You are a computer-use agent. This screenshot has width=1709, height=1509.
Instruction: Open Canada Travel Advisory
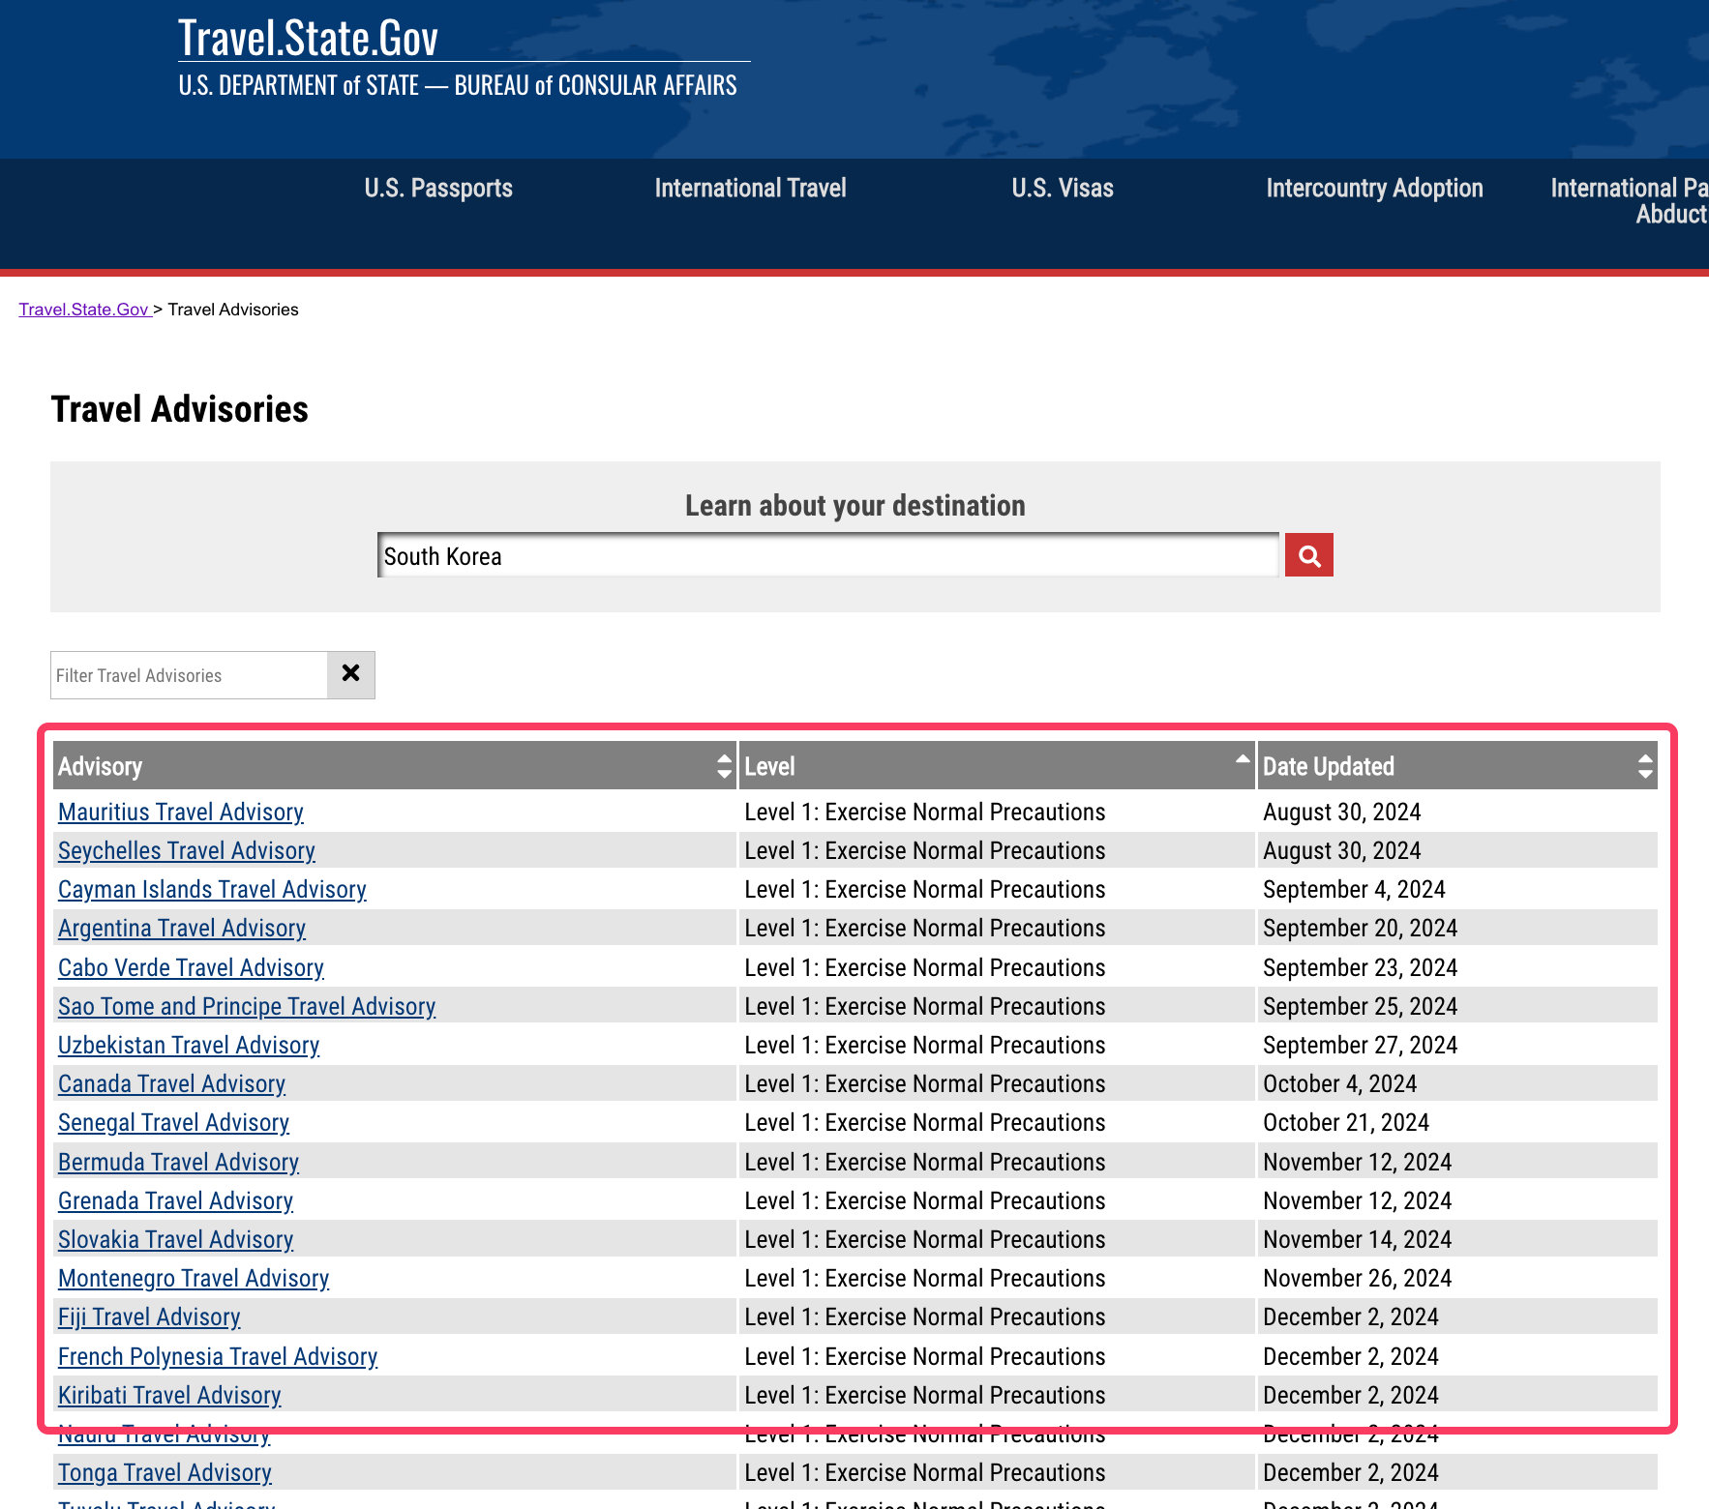pos(171,1084)
